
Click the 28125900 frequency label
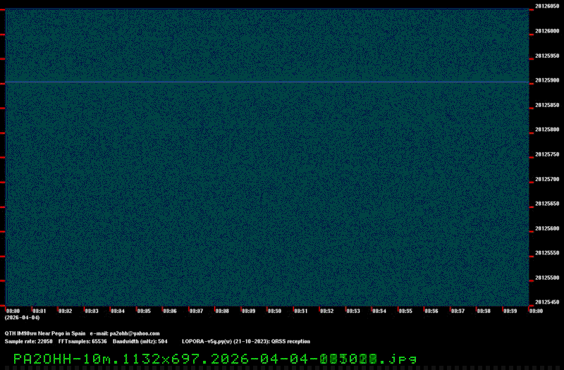(547, 80)
